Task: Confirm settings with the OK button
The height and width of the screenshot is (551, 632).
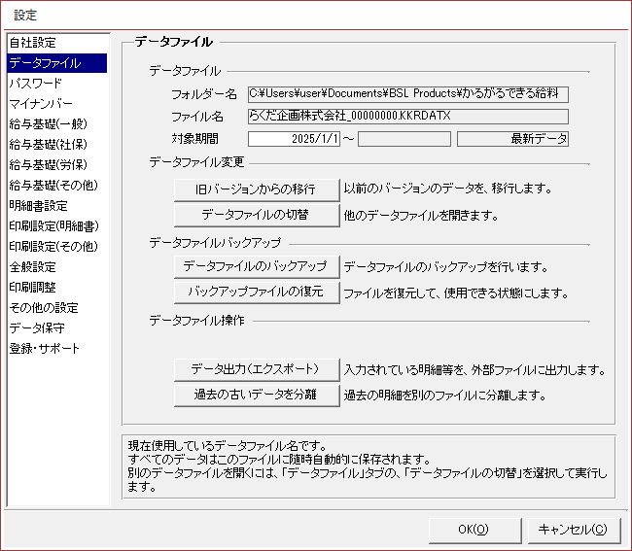Action: (473, 530)
